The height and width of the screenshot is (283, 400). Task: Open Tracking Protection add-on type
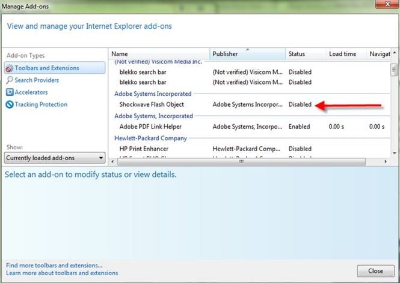(x=41, y=104)
